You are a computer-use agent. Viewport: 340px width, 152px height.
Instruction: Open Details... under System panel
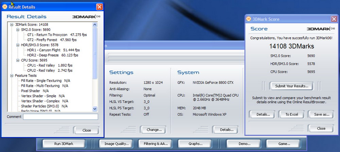tap(227, 130)
